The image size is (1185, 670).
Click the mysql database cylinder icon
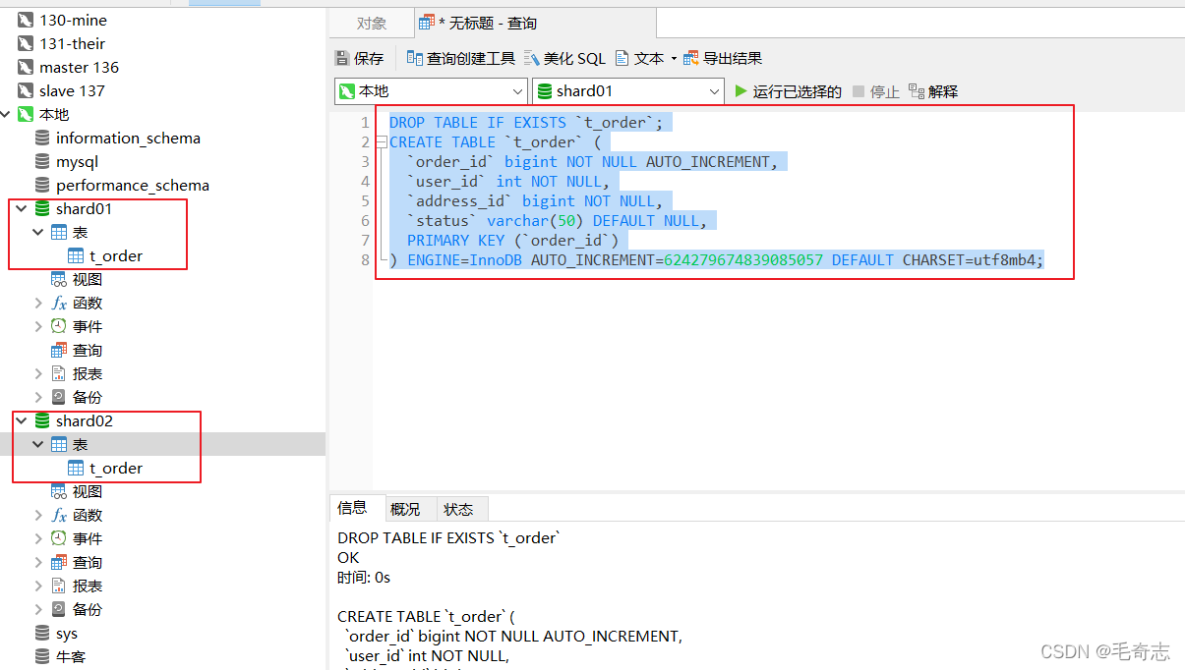click(x=42, y=161)
